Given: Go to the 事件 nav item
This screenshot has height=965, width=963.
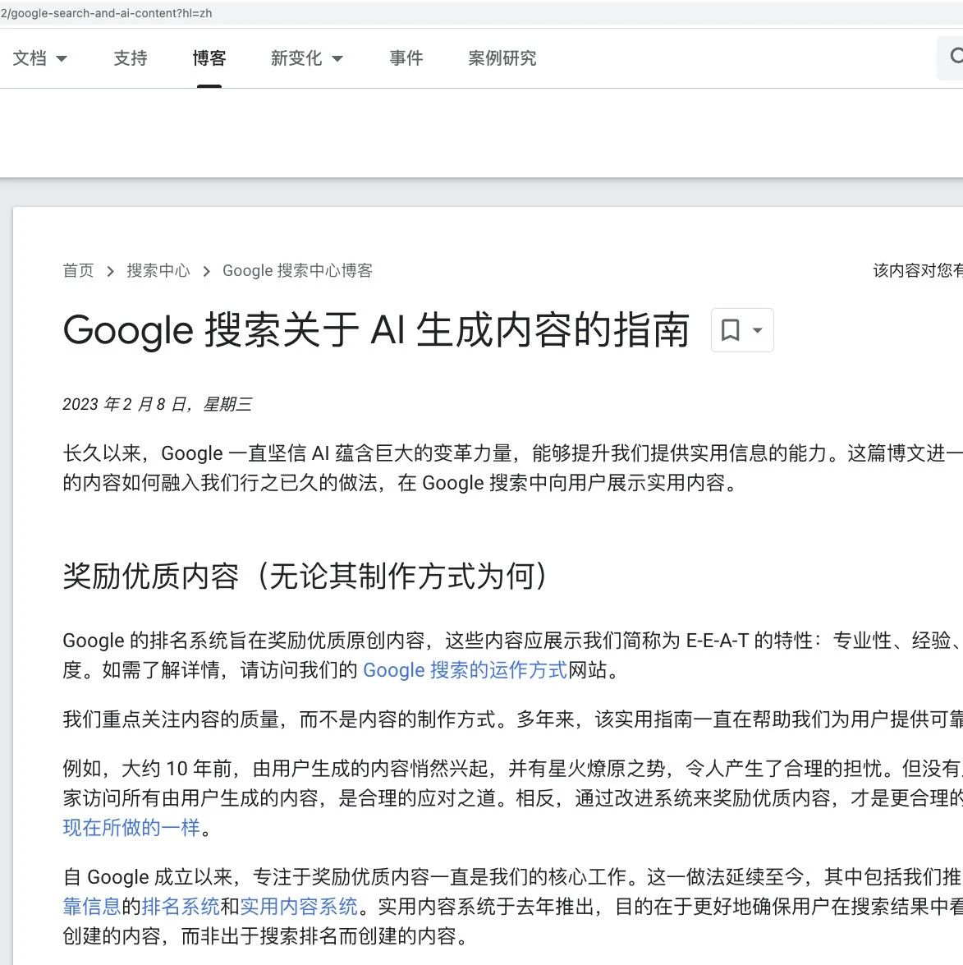Looking at the screenshot, I should point(406,58).
